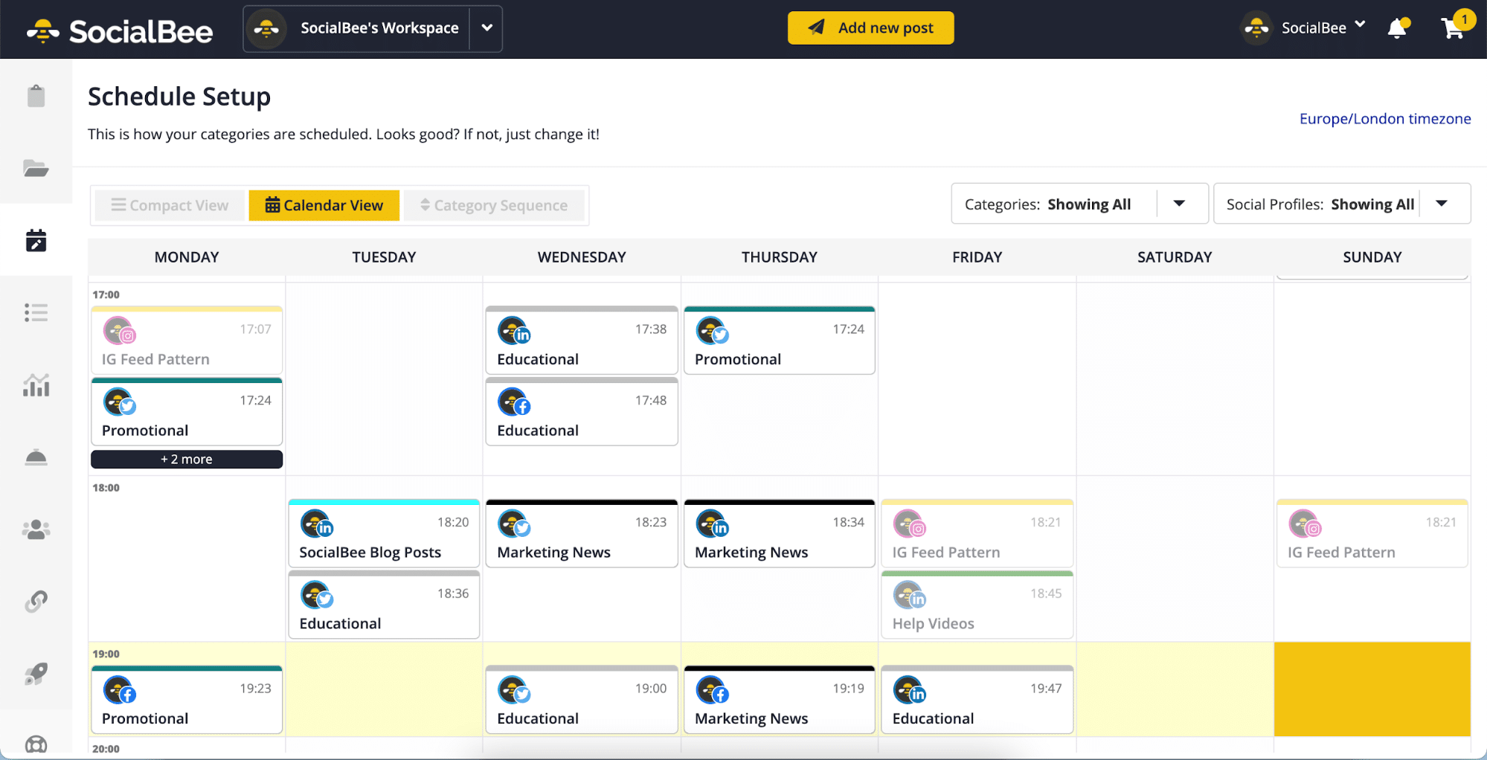This screenshot has height=760, width=1487.
Task: Expand the '+ 2 more' posts on Monday
Action: [x=186, y=459]
